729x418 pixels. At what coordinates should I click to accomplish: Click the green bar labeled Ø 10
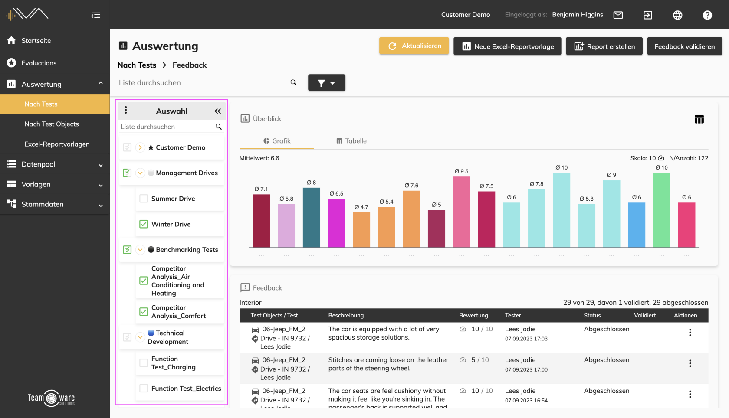click(x=661, y=210)
